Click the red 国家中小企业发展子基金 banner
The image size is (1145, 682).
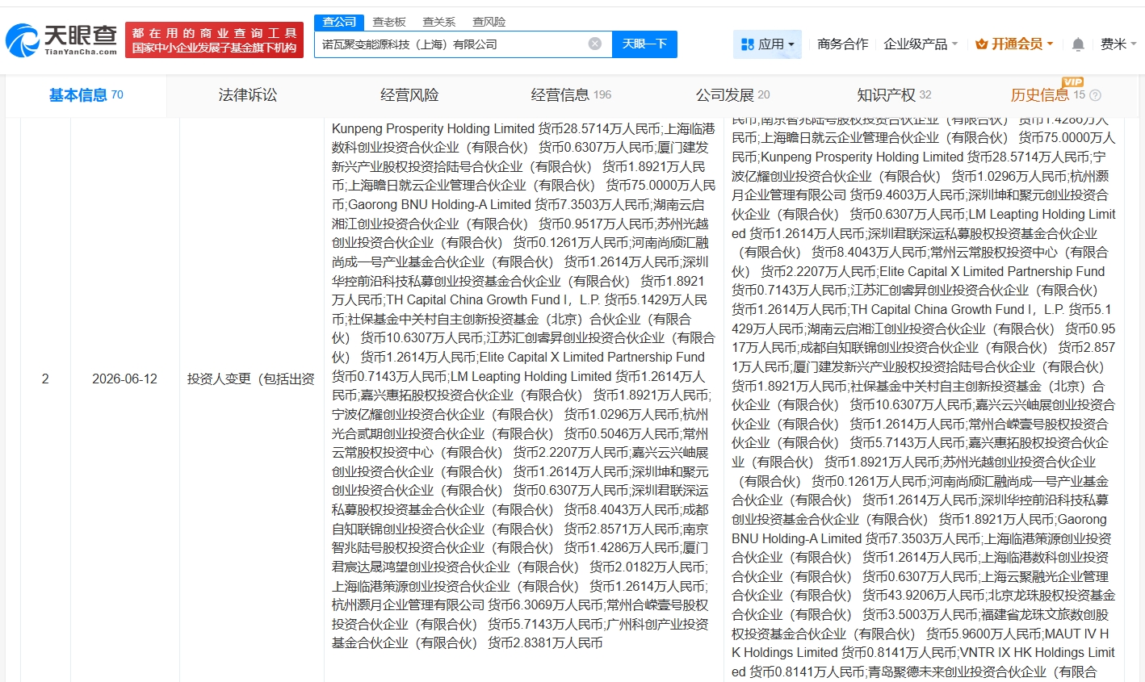(215, 40)
